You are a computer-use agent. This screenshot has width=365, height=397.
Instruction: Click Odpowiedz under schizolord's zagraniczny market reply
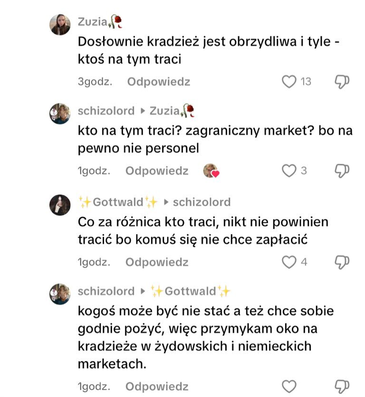tap(157, 170)
